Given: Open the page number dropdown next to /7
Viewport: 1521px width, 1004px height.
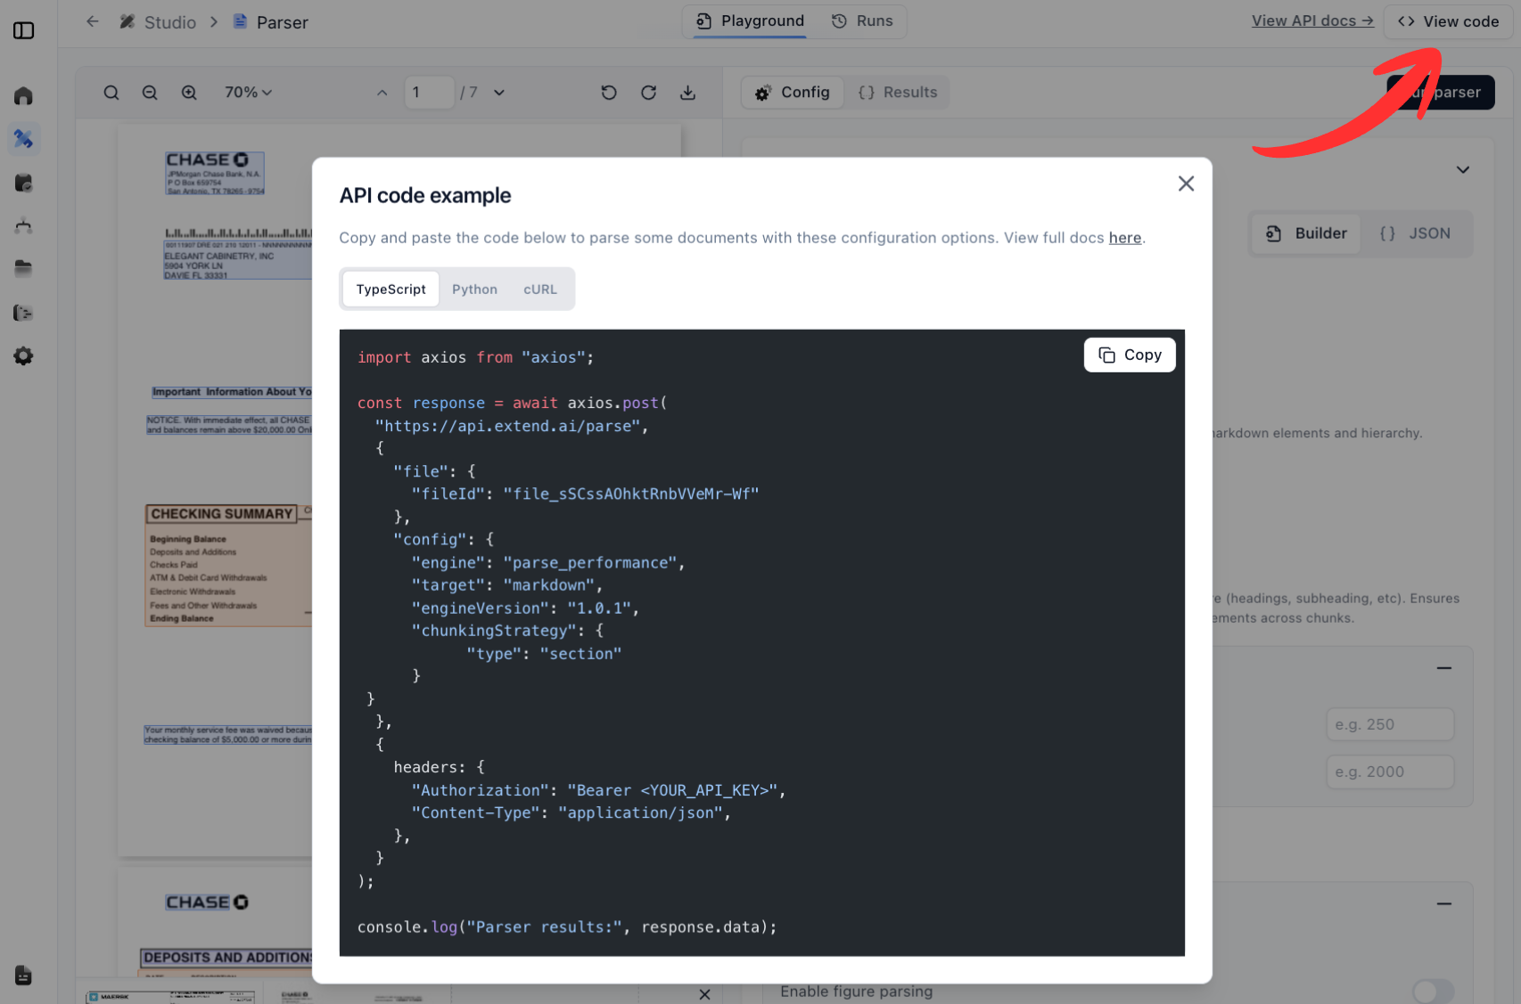Looking at the screenshot, I should click(x=499, y=92).
